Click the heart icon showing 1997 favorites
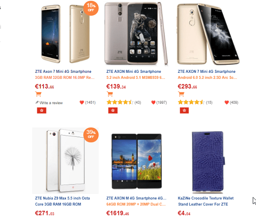The height and width of the screenshot is (218, 256). 153,102
